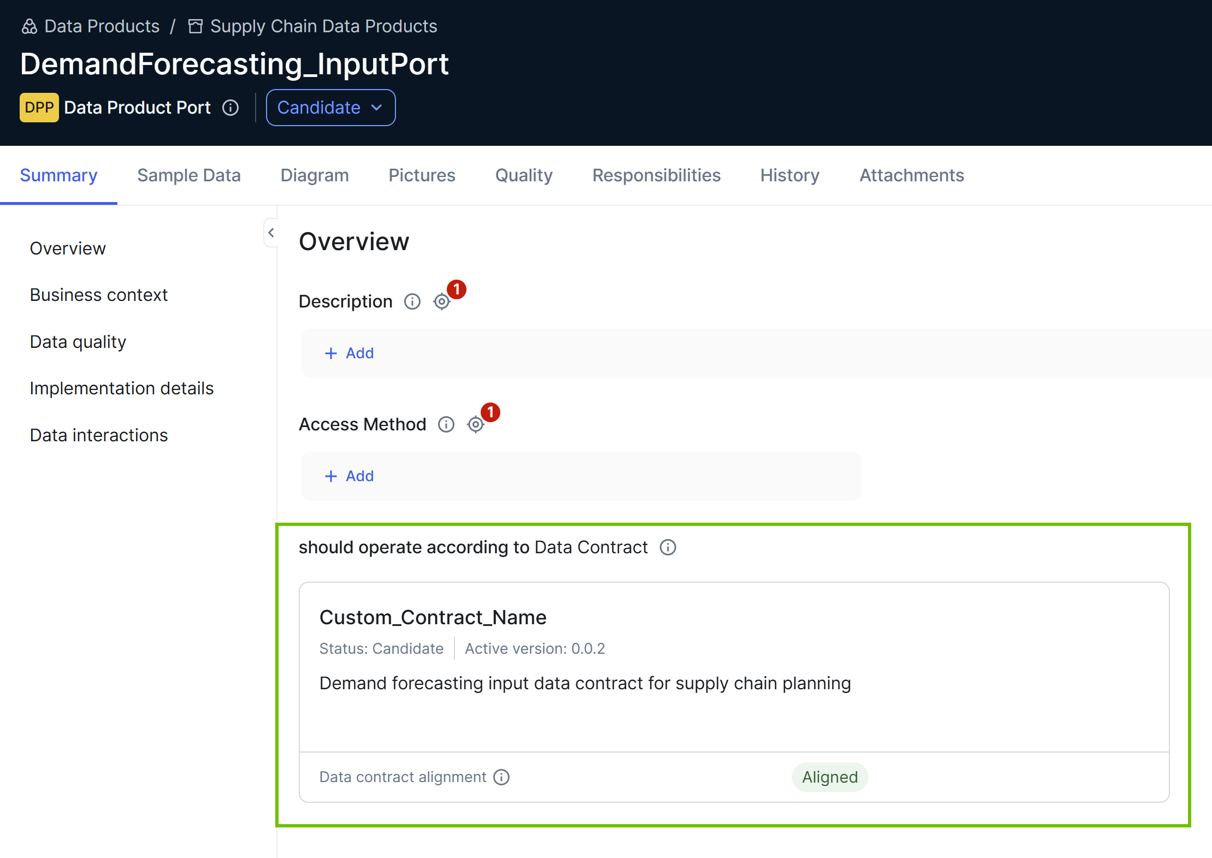
Task: Open the Candidate status dropdown
Action: 331,108
